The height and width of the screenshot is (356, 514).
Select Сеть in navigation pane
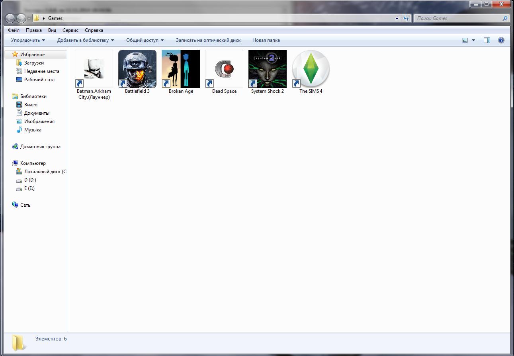tap(25, 205)
